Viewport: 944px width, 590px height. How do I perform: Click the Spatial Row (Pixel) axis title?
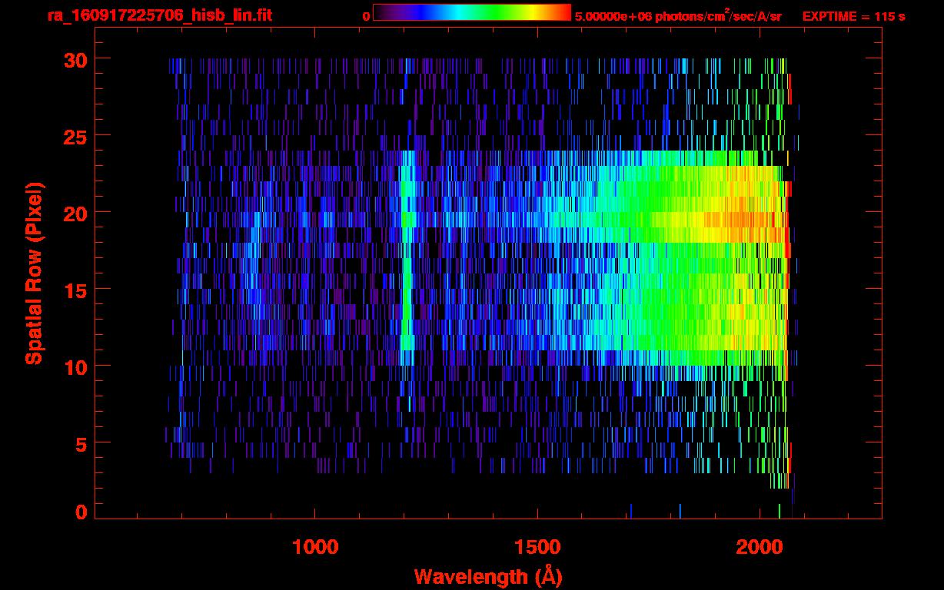pos(34,273)
